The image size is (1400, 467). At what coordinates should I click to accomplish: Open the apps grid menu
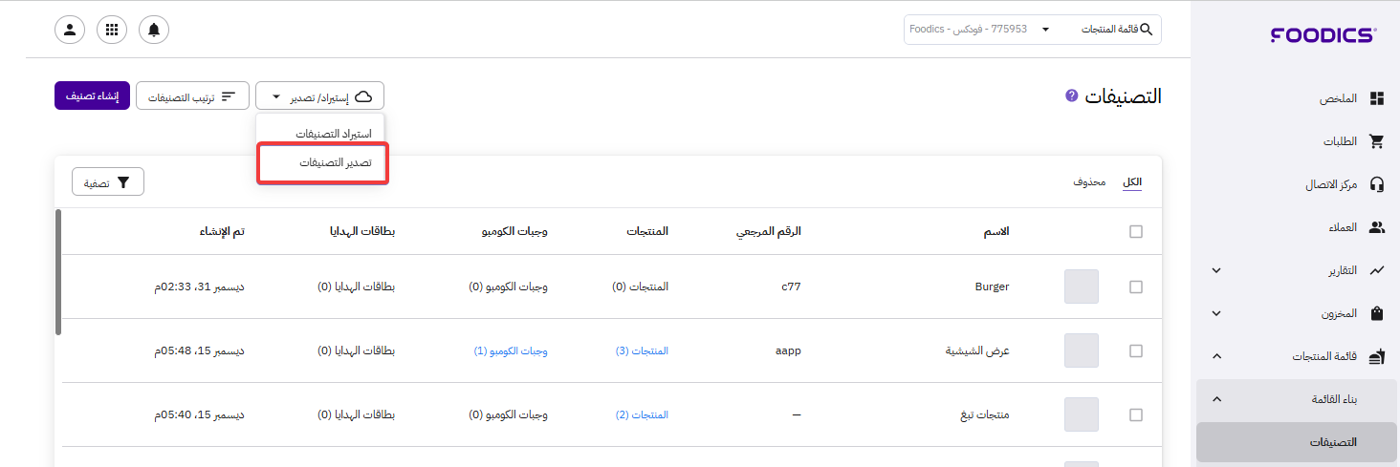(x=112, y=30)
